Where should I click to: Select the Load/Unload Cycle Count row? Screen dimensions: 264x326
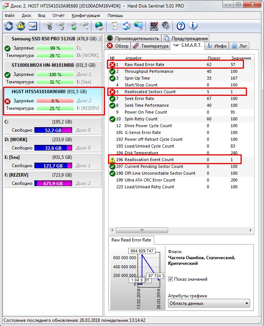pos(181,146)
